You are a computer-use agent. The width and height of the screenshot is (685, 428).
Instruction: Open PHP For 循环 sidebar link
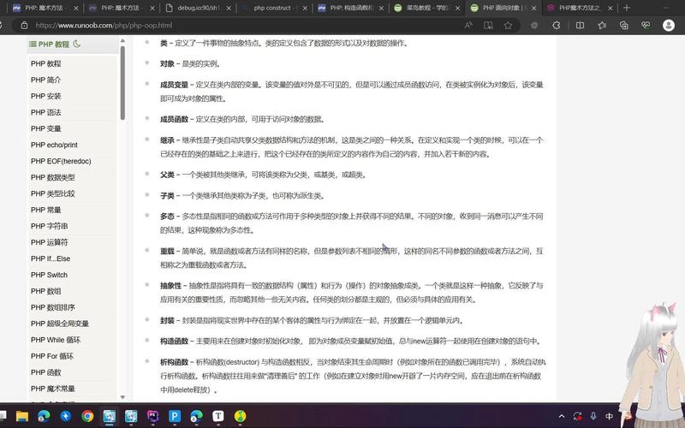[x=52, y=356]
